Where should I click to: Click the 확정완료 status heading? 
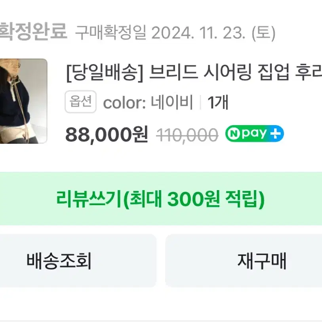point(33,31)
